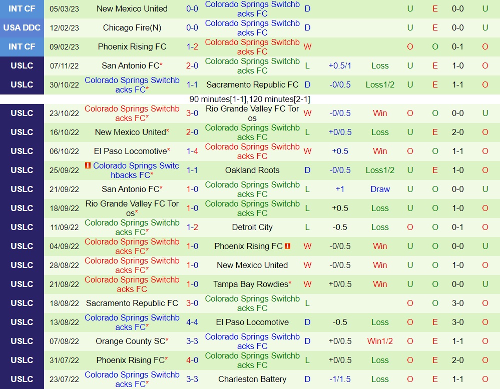Click the Loss result in the 16/10/22 row
500x389 pixels.
(x=380, y=132)
